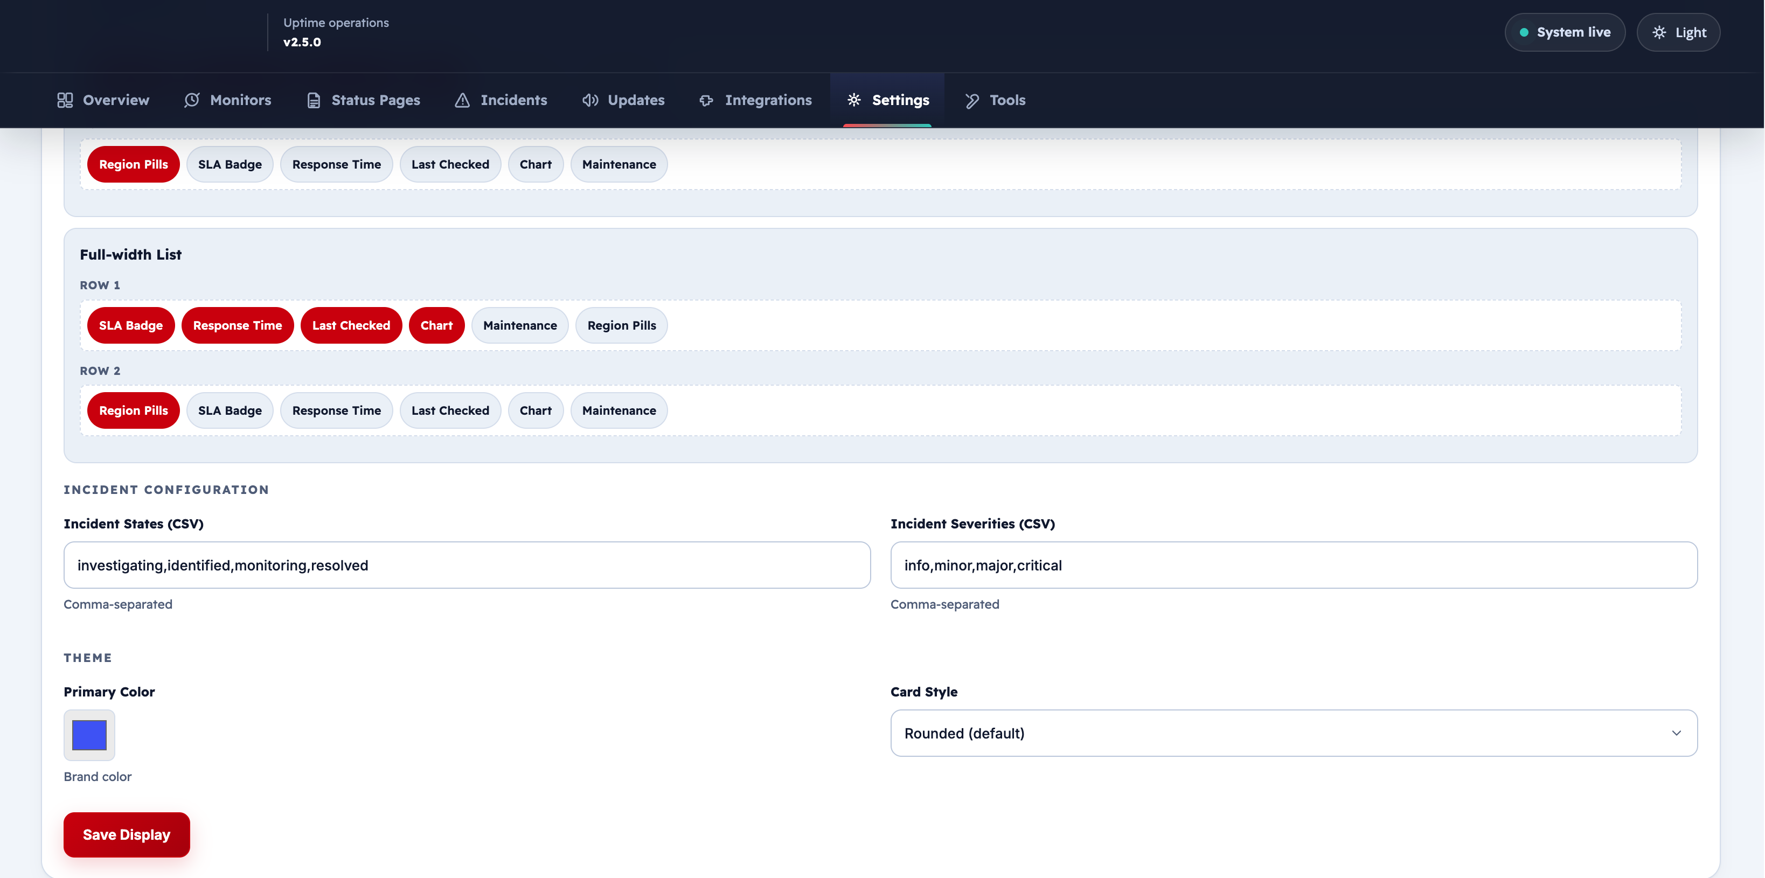Toggle Response Time pill in Full-width List Row 1
Viewport: 1765px width, 878px height.
point(238,325)
